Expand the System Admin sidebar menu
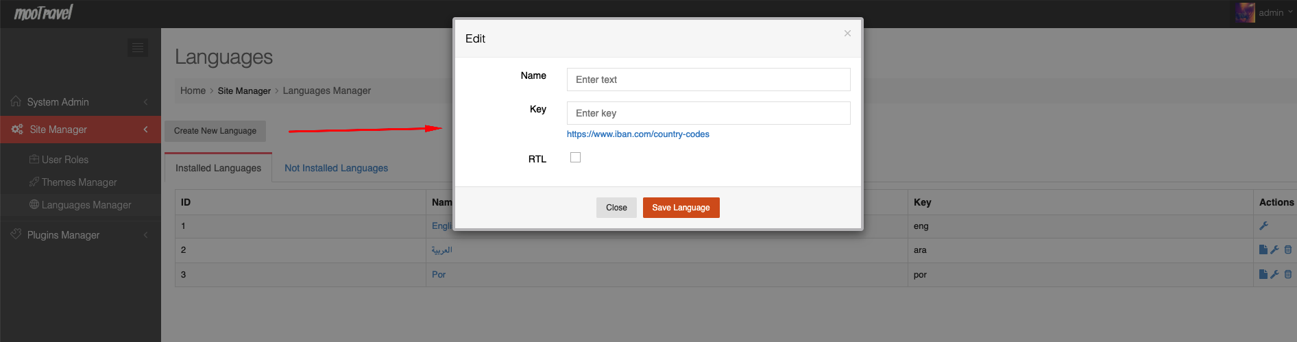 point(80,101)
